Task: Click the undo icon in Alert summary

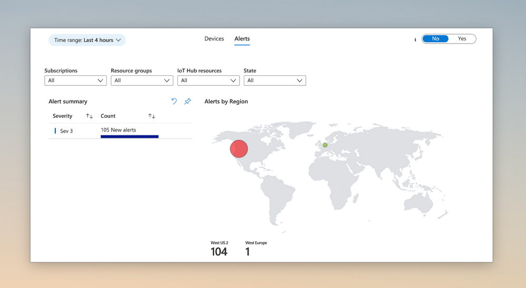Action: (x=174, y=101)
